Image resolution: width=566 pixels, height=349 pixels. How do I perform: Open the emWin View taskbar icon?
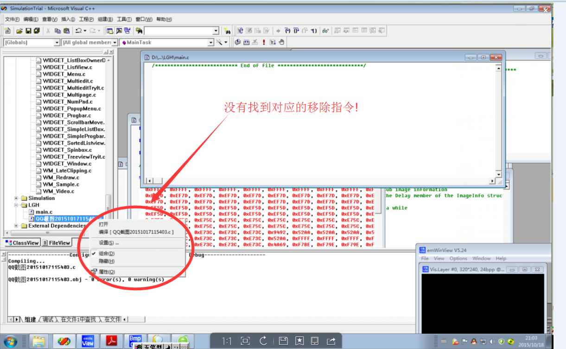[88, 342]
